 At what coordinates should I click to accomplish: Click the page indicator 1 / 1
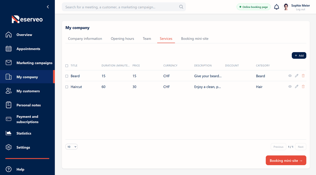291,147
